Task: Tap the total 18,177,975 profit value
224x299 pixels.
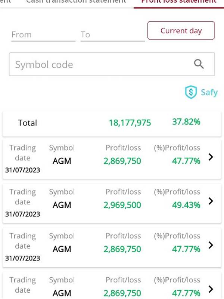Action: (130, 123)
